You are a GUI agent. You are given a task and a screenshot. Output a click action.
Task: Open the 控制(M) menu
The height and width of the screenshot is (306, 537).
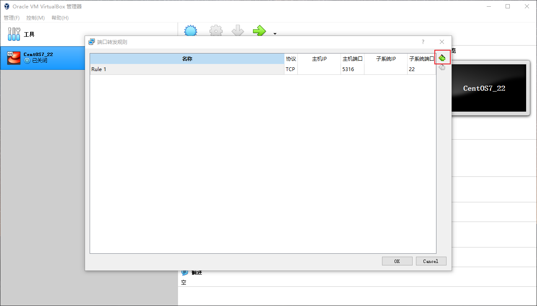tap(36, 18)
